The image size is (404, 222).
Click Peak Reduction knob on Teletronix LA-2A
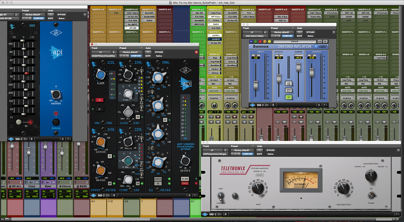(x=343, y=189)
